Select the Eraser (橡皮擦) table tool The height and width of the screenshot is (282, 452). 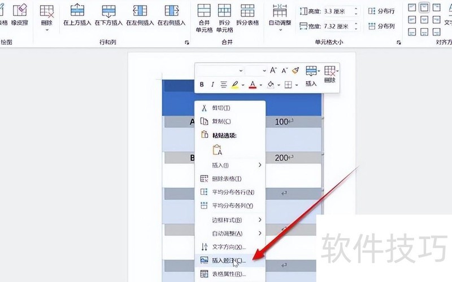(20, 15)
